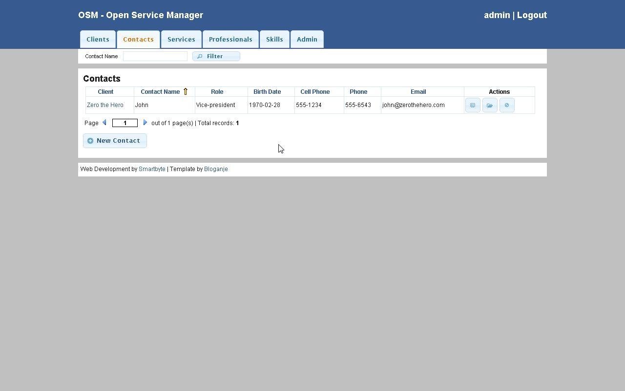The image size is (625, 391).
Task: Select the cancel/delete icon for John's contact
Action: pos(506,105)
